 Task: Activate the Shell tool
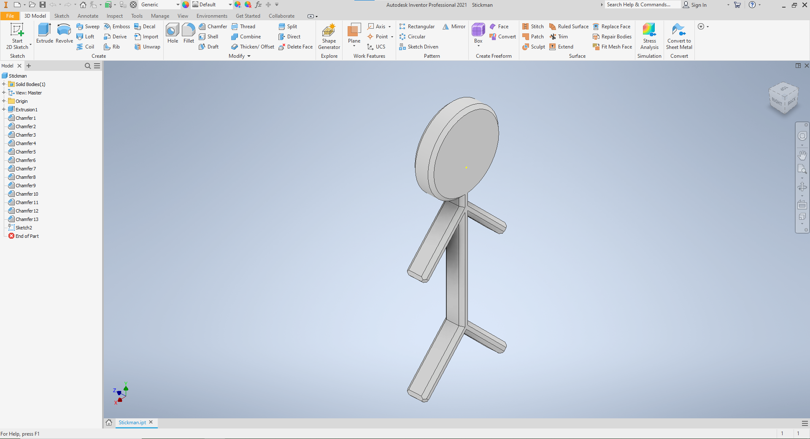click(209, 37)
